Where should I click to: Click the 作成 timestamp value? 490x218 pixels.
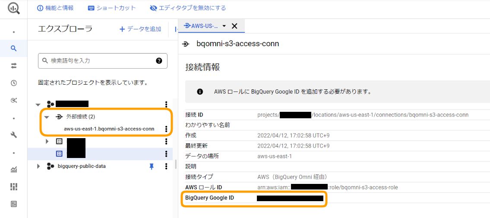click(294, 136)
